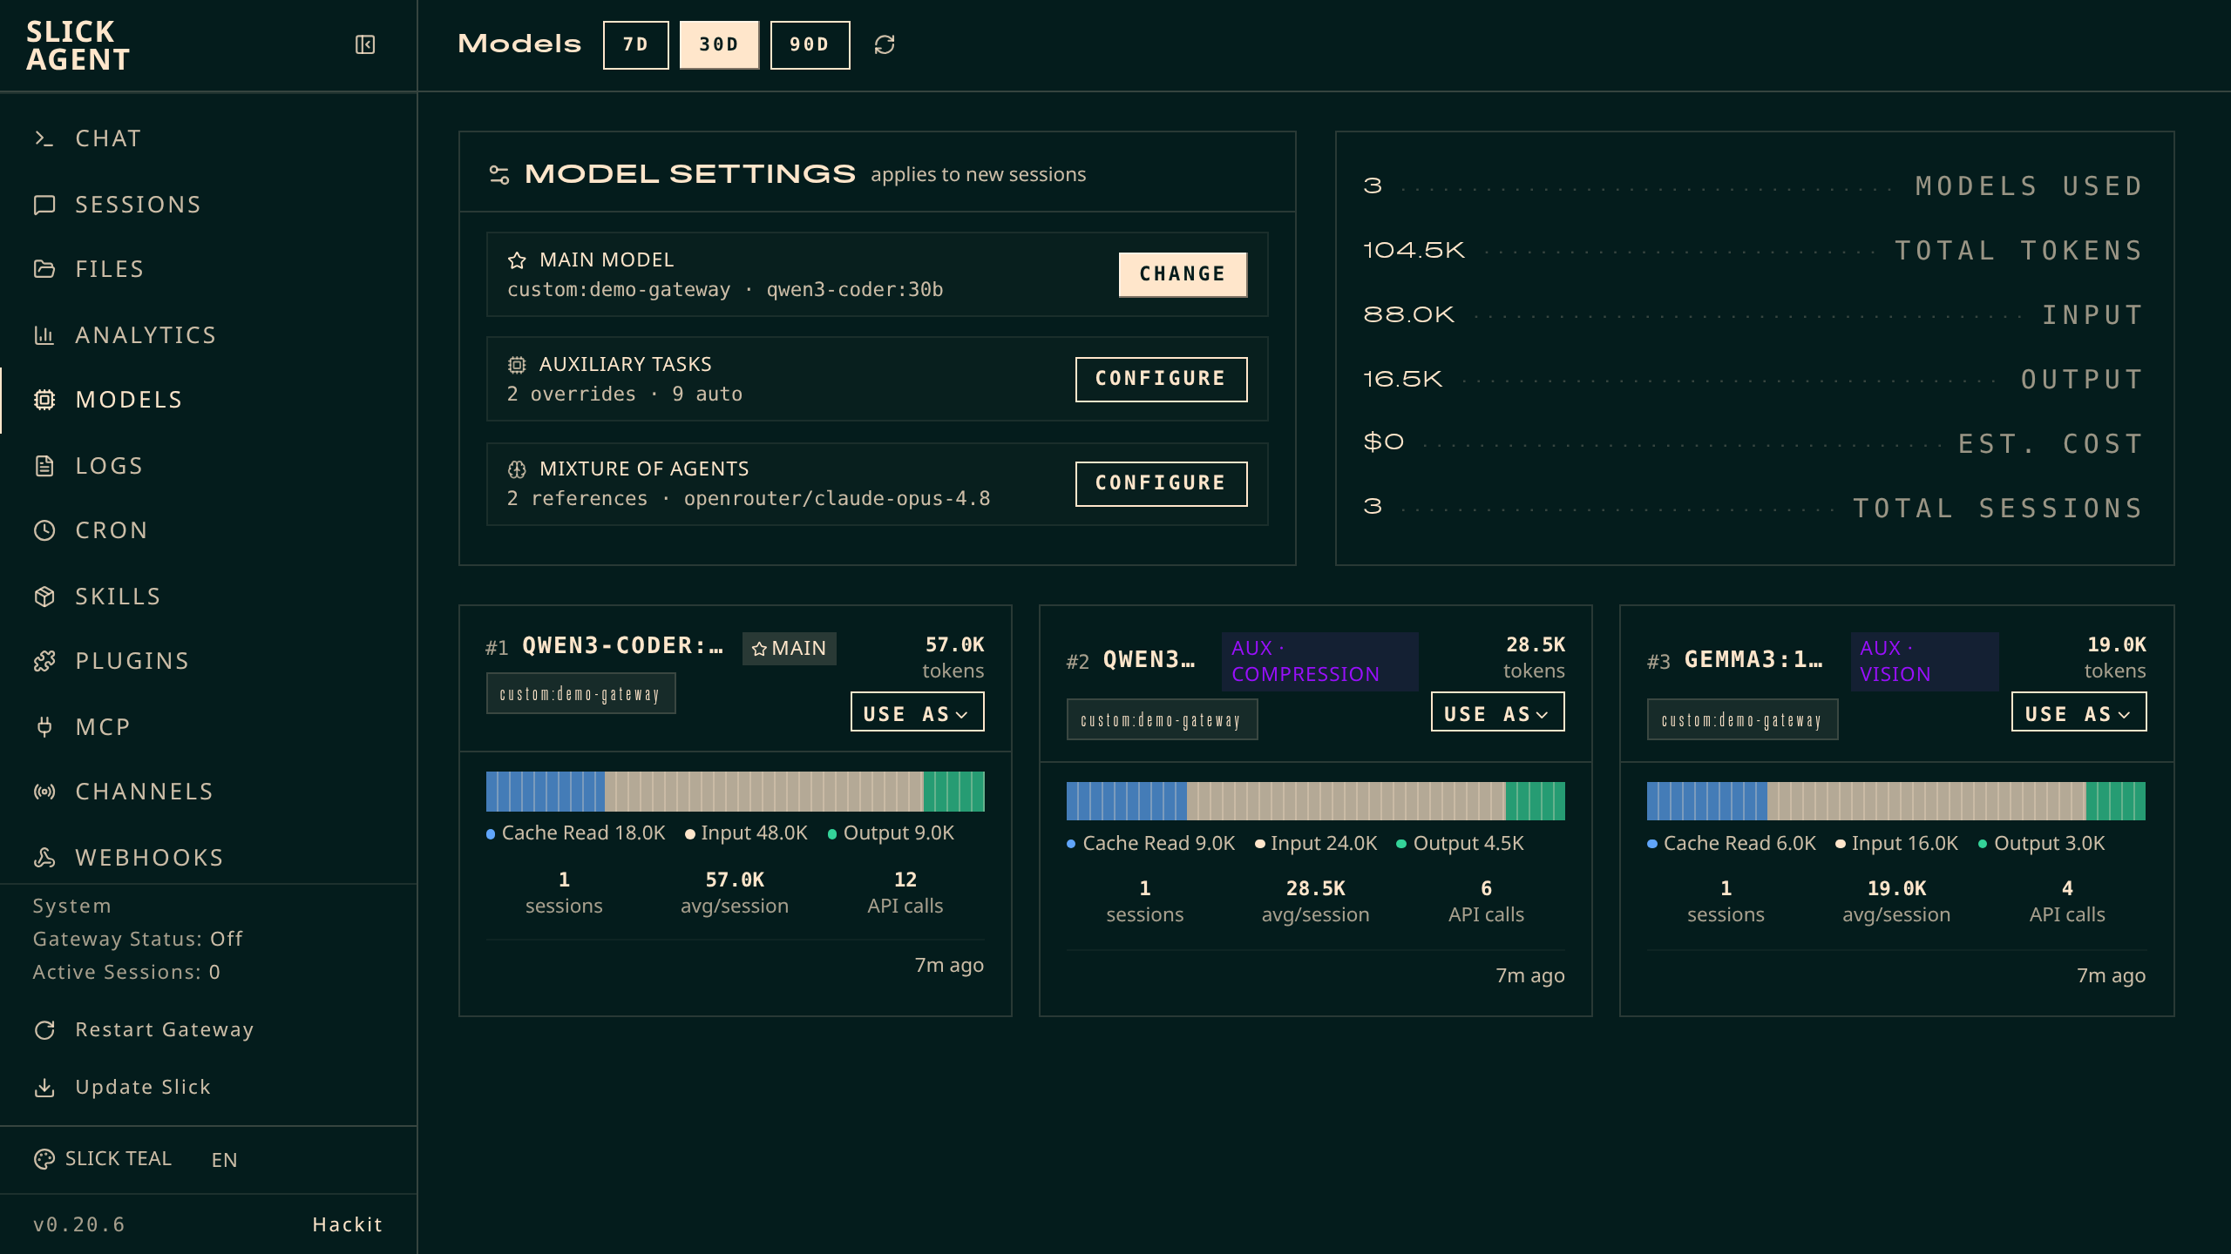
Task: Click the refresh models icon
Action: (885, 44)
